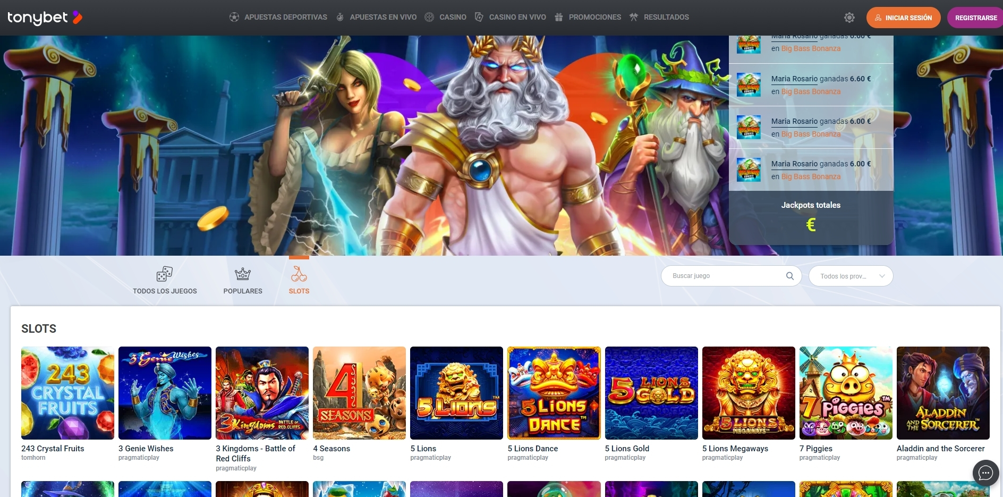Open 3 Kingdoms Battle of Red Cliffs thumbnail
Image resolution: width=1003 pixels, height=497 pixels.
click(x=262, y=393)
